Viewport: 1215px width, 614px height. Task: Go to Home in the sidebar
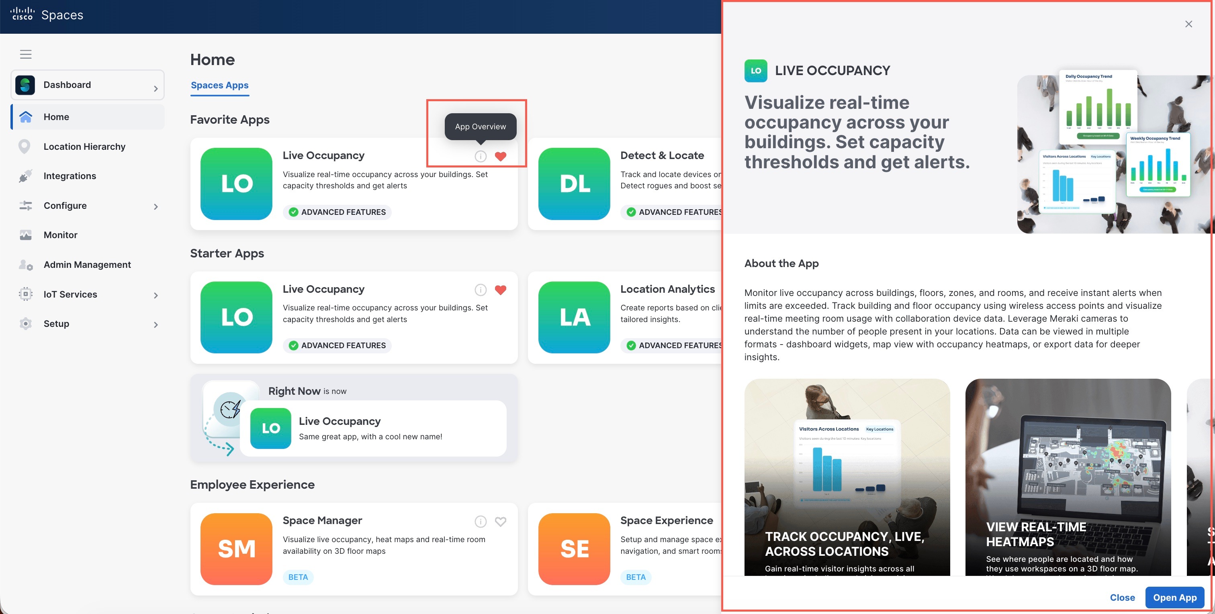click(x=56, y=117)
